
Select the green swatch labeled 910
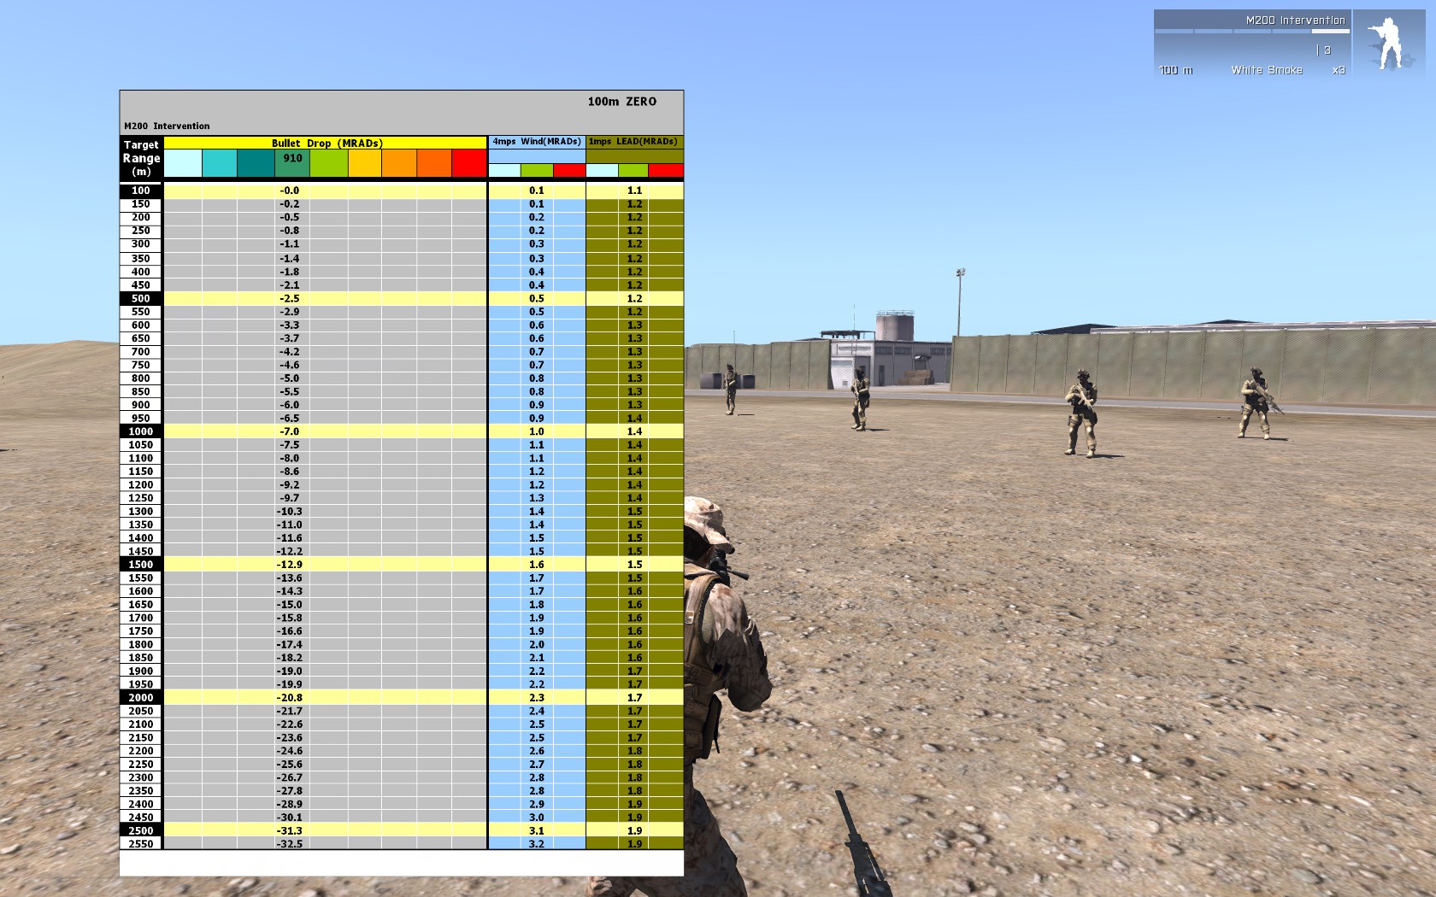[x=293, y=163]
